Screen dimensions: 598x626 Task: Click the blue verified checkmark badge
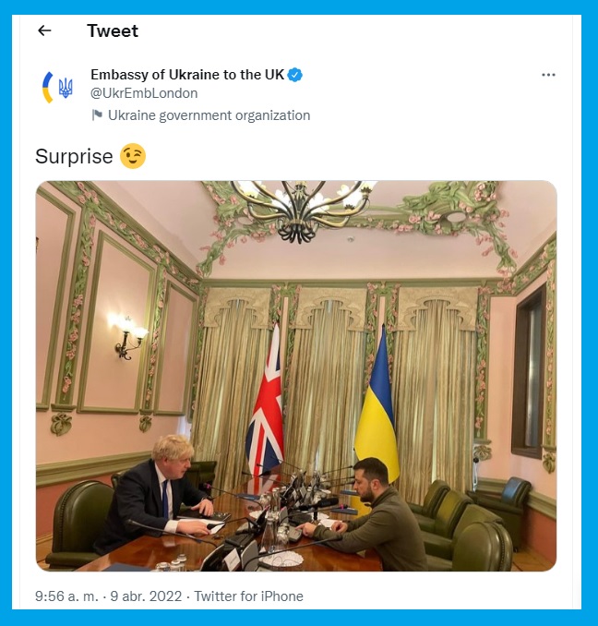click(x=294, y=75)
